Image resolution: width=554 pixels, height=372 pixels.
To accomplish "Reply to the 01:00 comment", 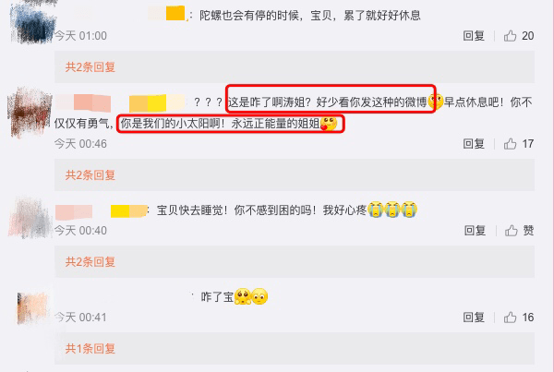I will click(x=474, y=36).
